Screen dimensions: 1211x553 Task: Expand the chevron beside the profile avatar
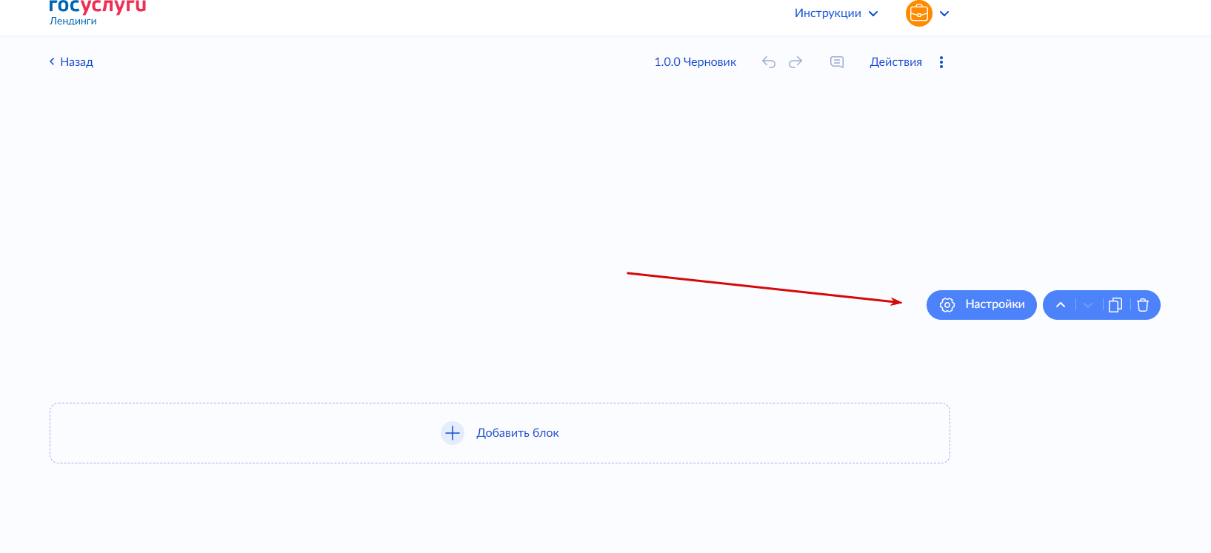tap(944, 13)
